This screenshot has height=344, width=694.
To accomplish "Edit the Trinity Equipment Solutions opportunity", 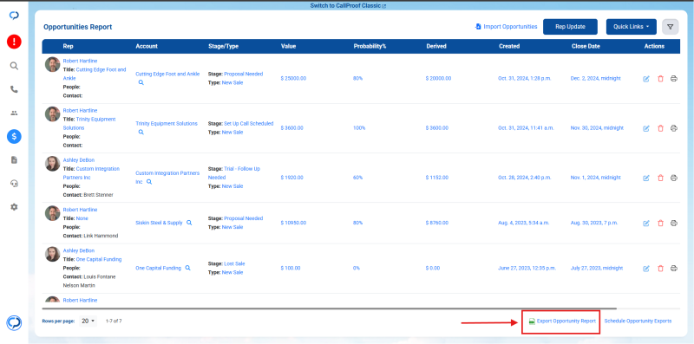I will pos(645,128).
